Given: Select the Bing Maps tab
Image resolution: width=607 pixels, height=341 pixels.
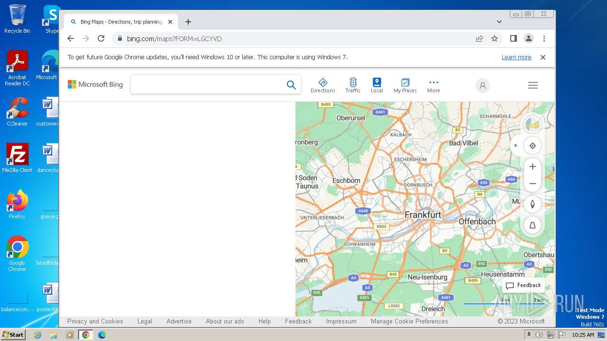Looking at the screenshot, I should (x=121, y=22).
